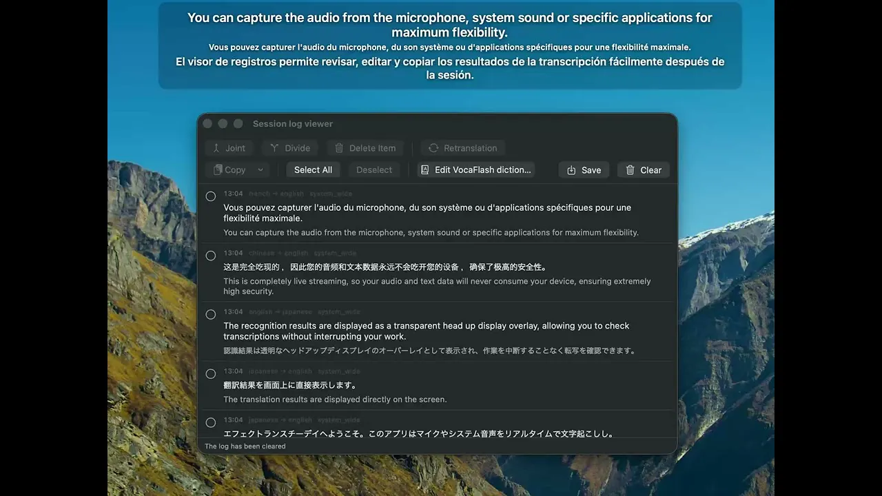Click the Japanese line '翻訳結果を画面上に直接表示します。'
882x496 pixels.
(x=290, y=385)
